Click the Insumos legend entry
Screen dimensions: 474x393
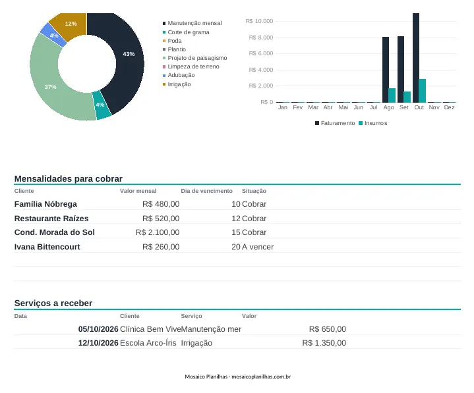[372, 123]
